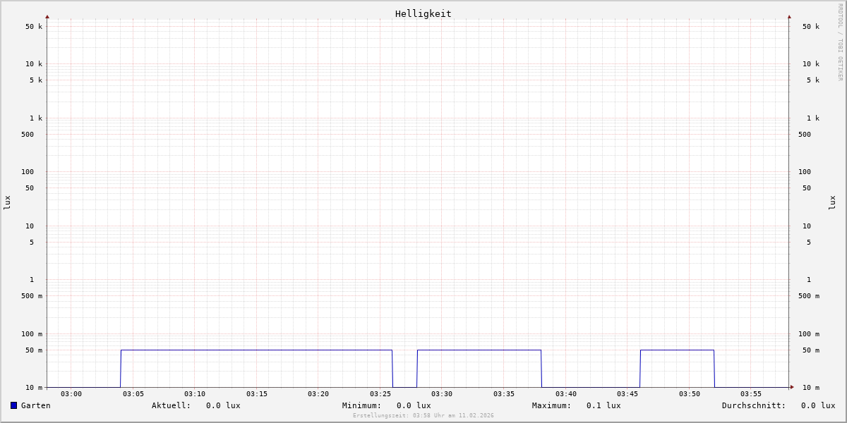Click the left axis 50 k label
The width and height of the screenshot is (847, 423).
(x=34, y=27)
